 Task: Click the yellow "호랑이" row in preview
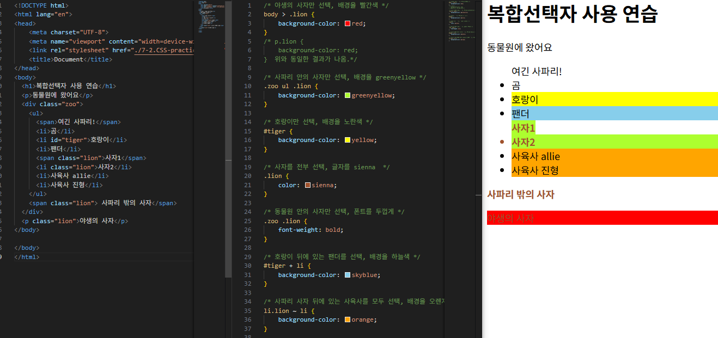coord(614,100)
